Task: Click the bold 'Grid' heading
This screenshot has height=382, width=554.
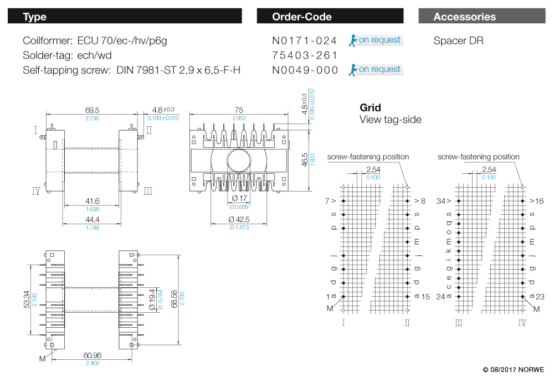Action: click(370, 108)
